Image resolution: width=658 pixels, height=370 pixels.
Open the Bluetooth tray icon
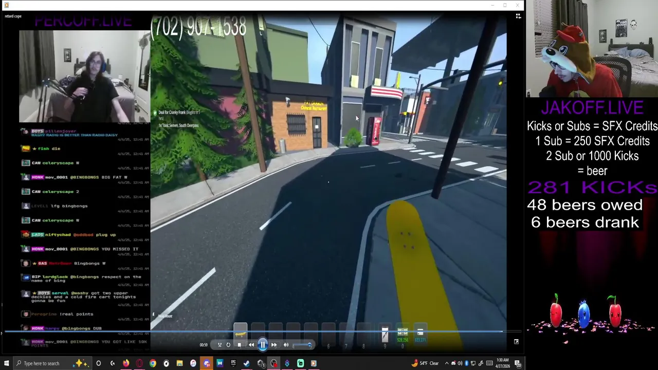(467, 363)
